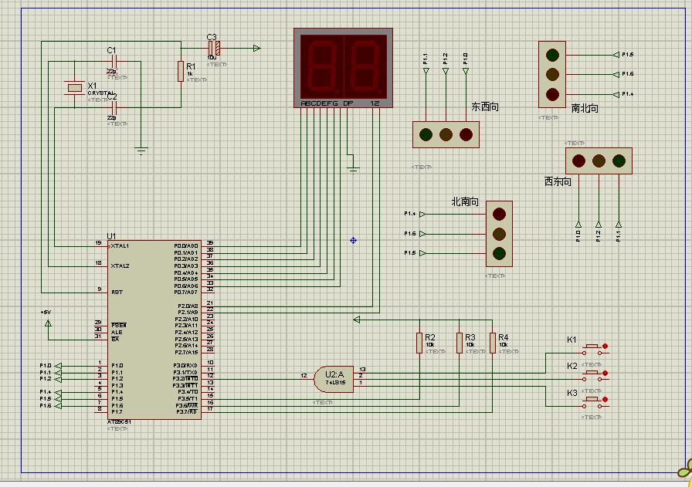This screenshot has width=692, height=487.
Task: Click the ABCDEFG DP pin legend on display
Action: pyautogui.click(x=327, y=103)
